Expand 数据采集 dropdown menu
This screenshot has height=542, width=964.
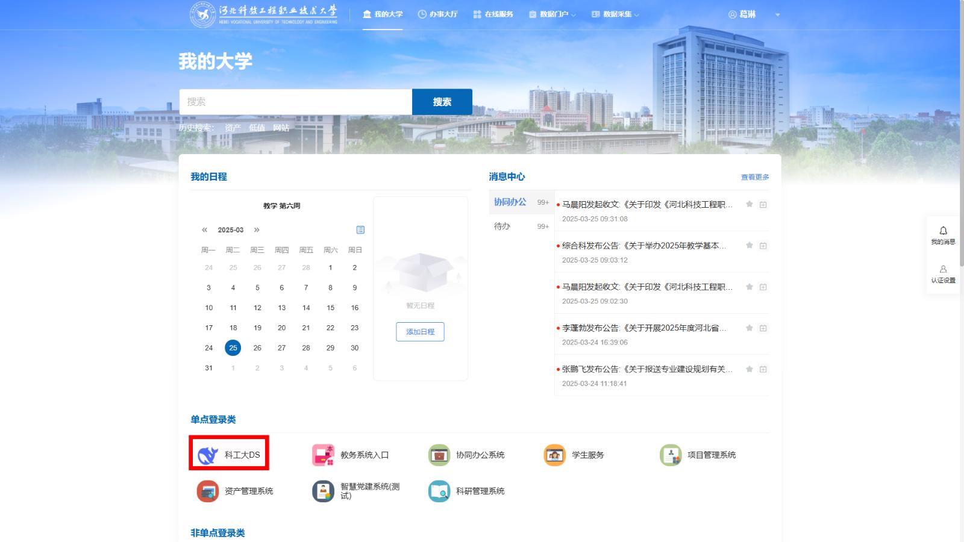point(616,14)
